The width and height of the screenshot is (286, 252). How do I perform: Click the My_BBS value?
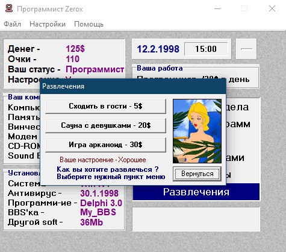point(98,212)
